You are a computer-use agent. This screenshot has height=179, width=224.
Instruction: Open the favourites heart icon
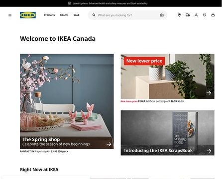(205, 15)
